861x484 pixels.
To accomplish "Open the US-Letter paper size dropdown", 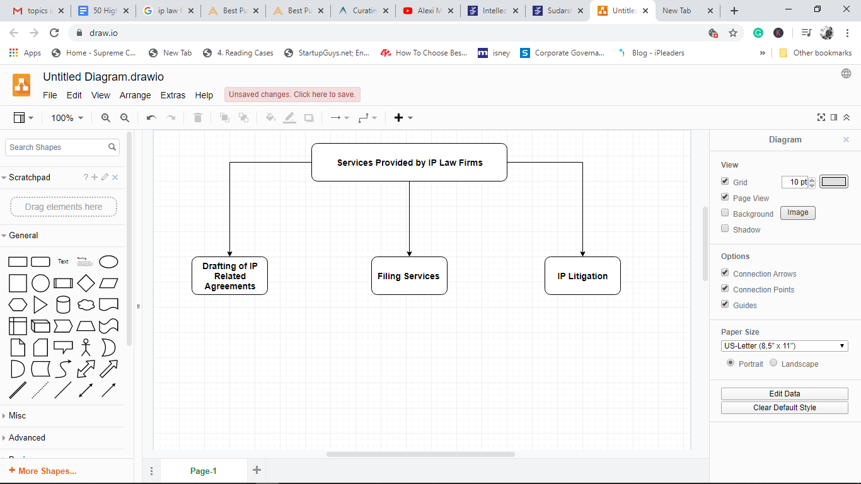I will coord(784,346).
